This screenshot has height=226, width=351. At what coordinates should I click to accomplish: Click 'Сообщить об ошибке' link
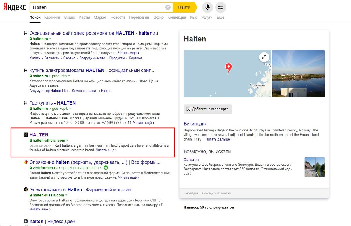(x=216, y=193)
